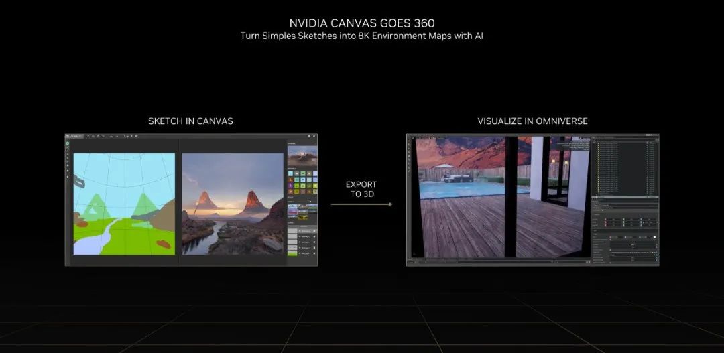Pick the orange mountain material in the second row
This screenshot has height=353, width=724.
coord(290,180)
